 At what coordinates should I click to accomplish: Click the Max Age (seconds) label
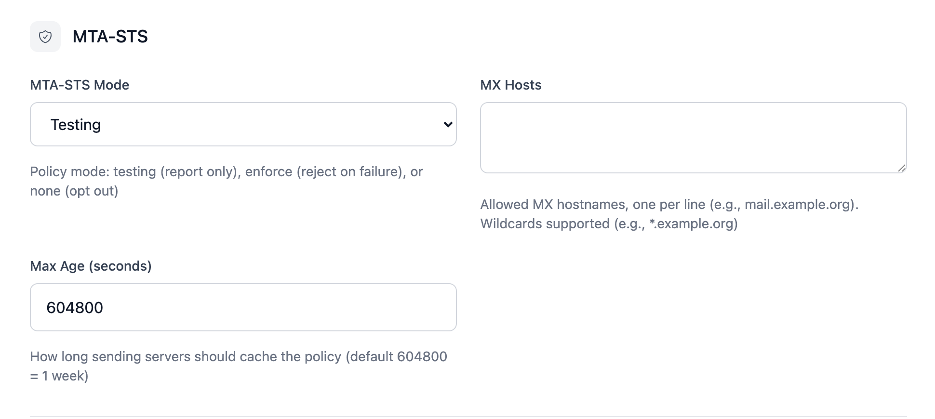coord(91,266)
